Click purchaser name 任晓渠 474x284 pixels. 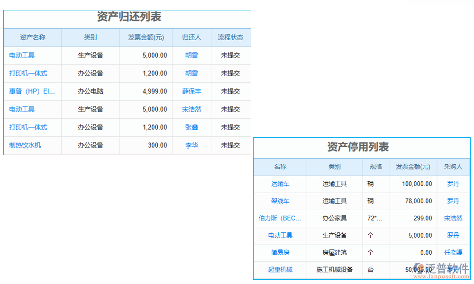click(x=453, y=253)
